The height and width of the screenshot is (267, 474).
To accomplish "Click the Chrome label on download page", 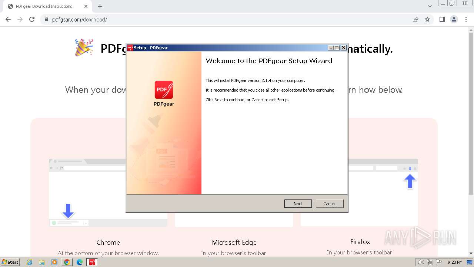I will click(x=108, y=243).
